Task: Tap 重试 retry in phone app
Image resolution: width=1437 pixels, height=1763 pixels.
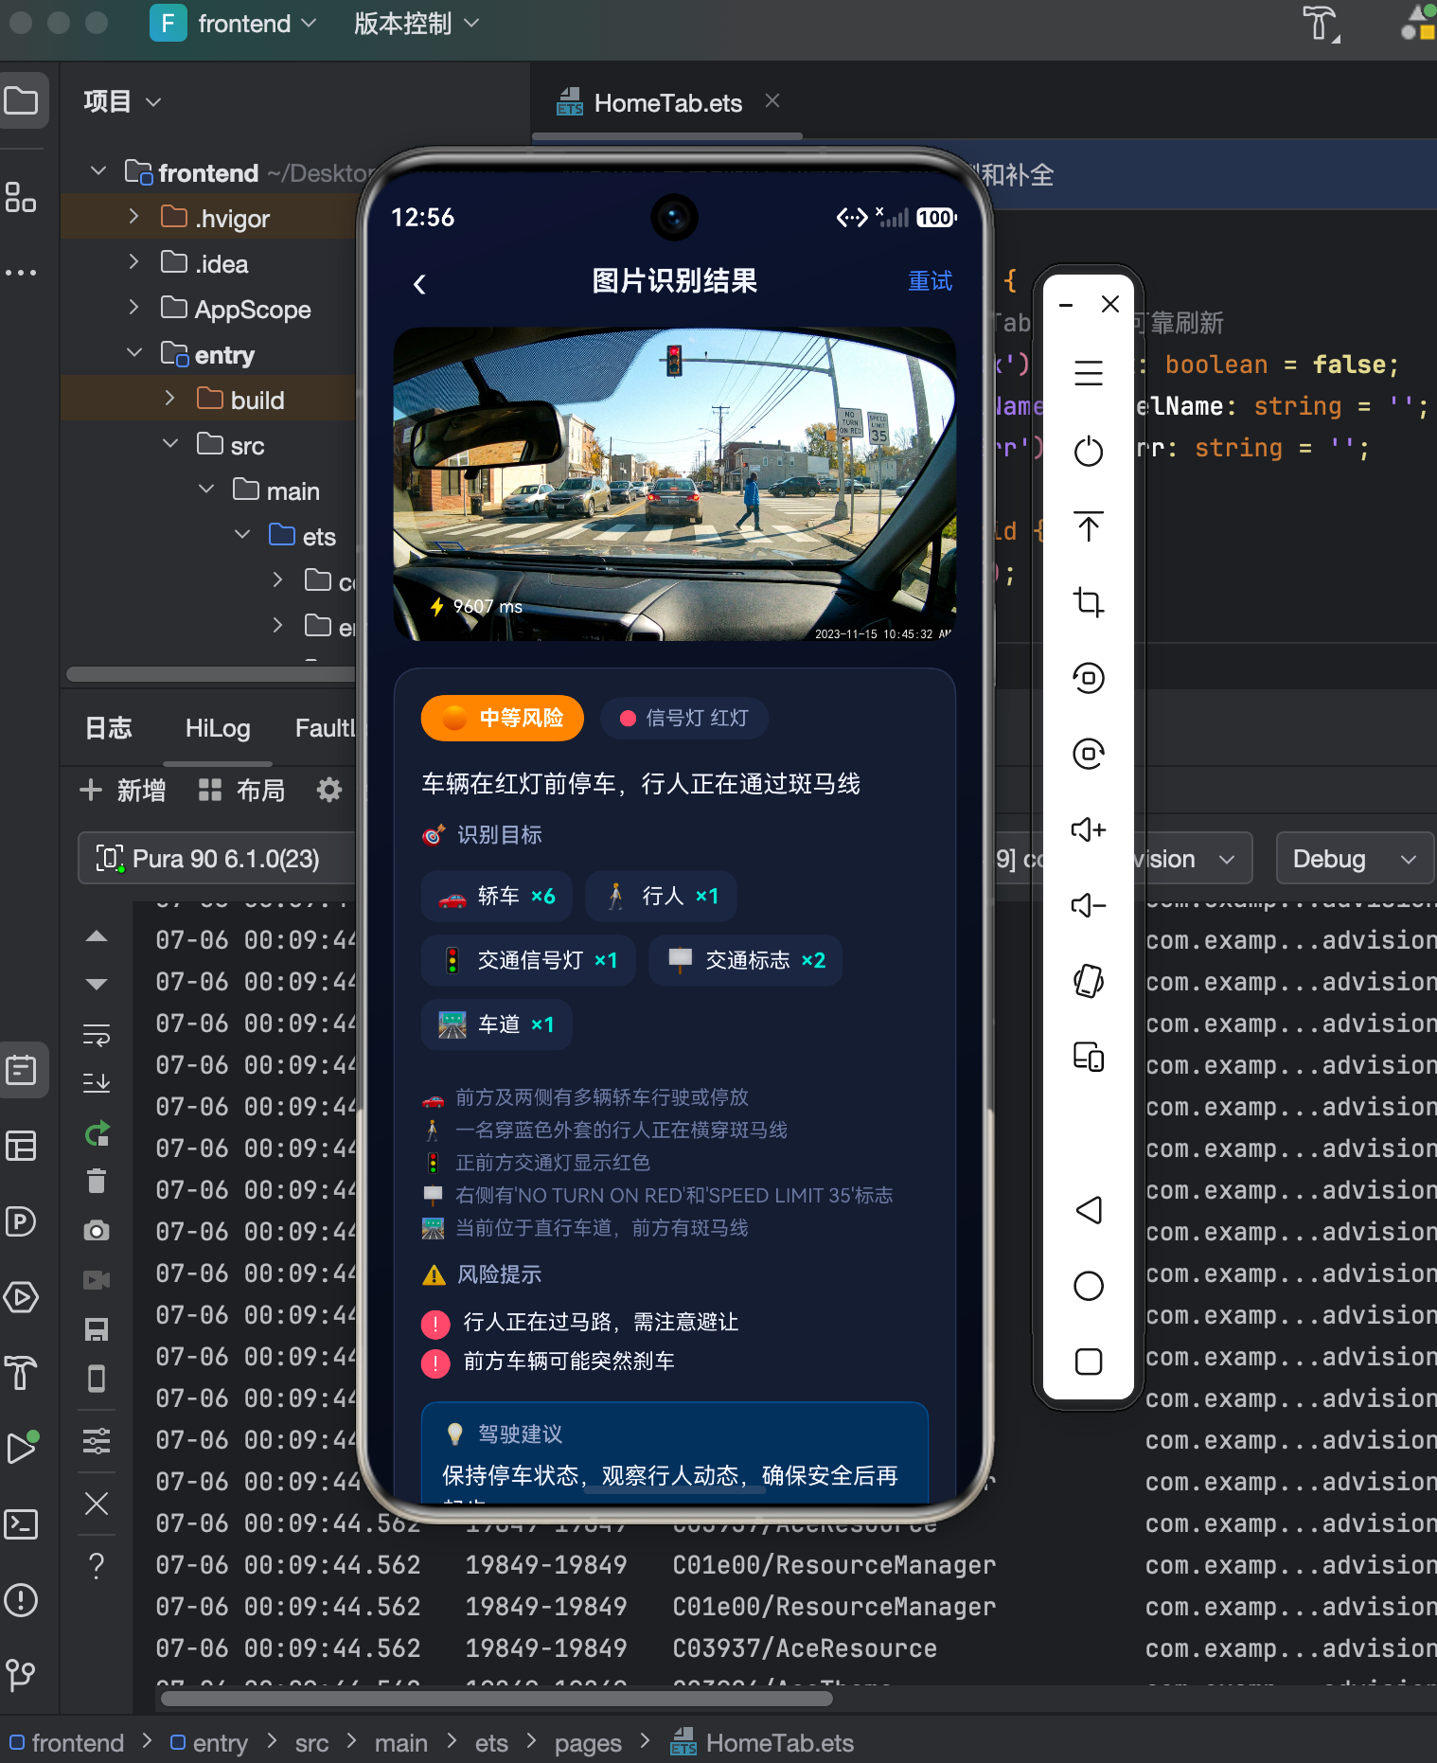Action: coord(930,281)
